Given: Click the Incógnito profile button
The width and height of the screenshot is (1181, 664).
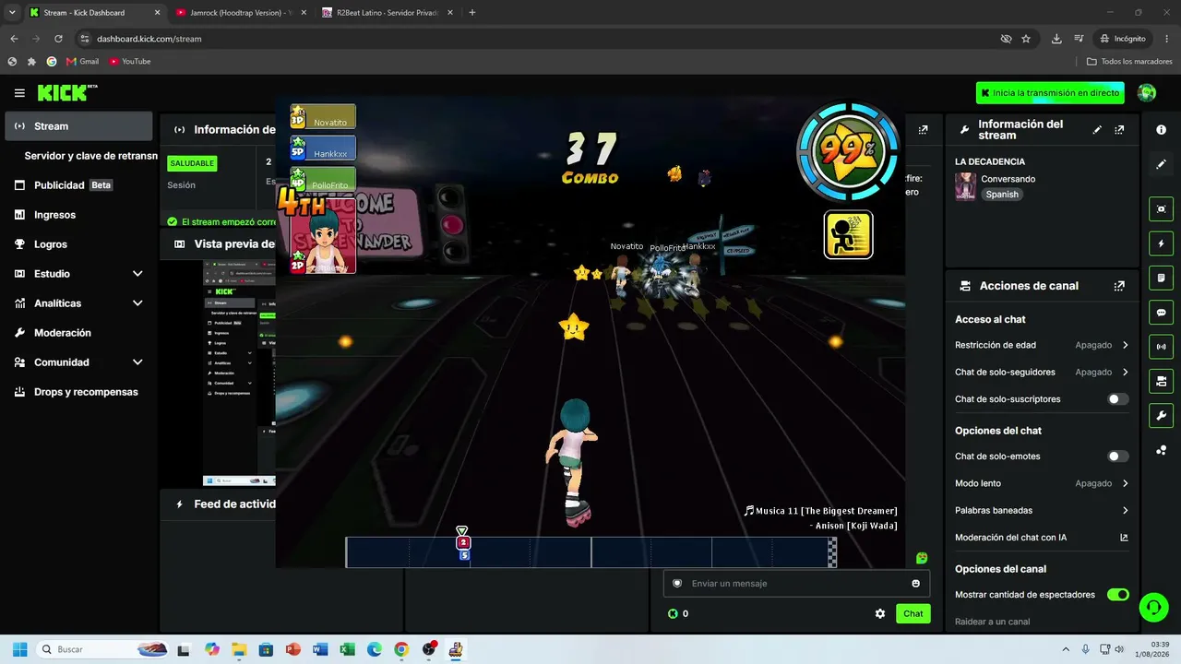Looking at the screenshot, I should coord(1123,39).
